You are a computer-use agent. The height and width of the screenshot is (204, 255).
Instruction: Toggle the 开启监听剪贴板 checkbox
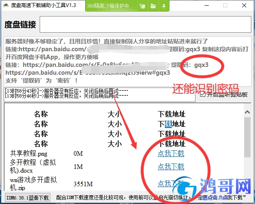point(203,94)
